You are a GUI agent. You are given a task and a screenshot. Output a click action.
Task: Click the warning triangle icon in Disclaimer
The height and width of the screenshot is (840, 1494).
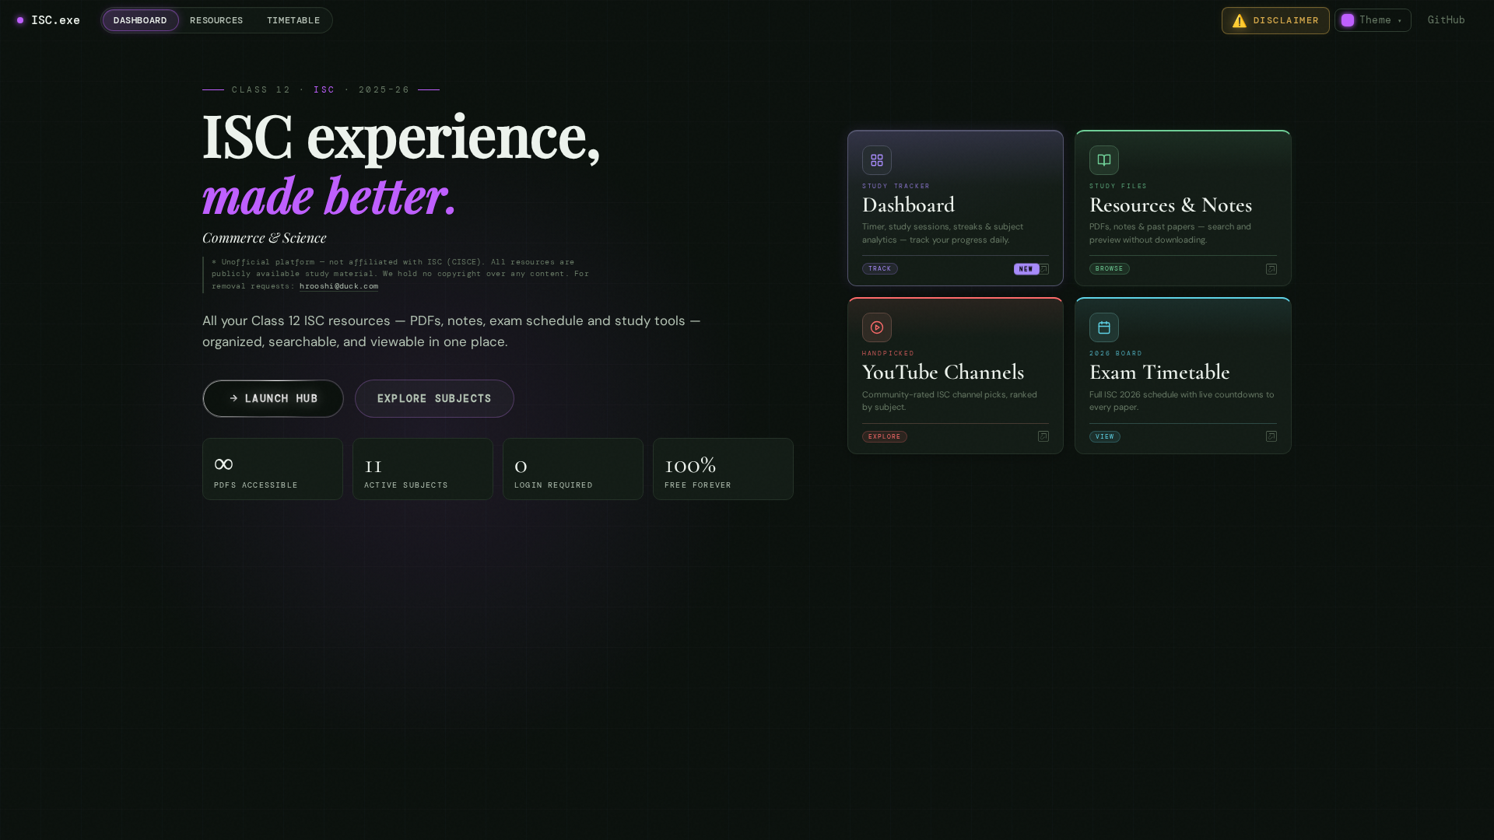1240,21
